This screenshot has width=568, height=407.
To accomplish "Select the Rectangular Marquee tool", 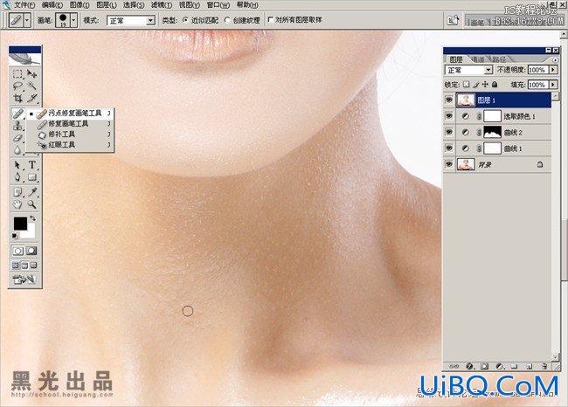I will pos(17,74).
